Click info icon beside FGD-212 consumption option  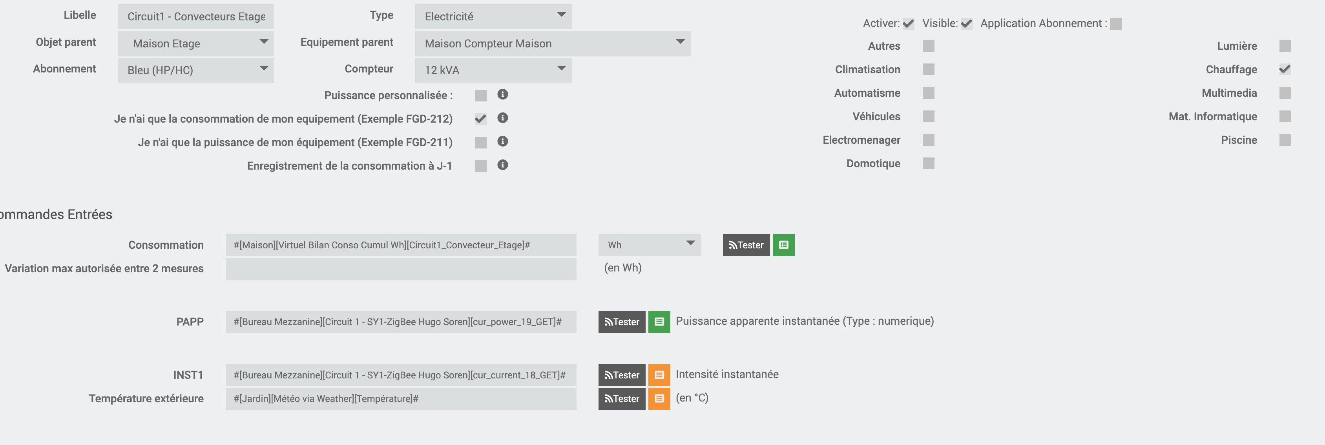click(502, 118)
